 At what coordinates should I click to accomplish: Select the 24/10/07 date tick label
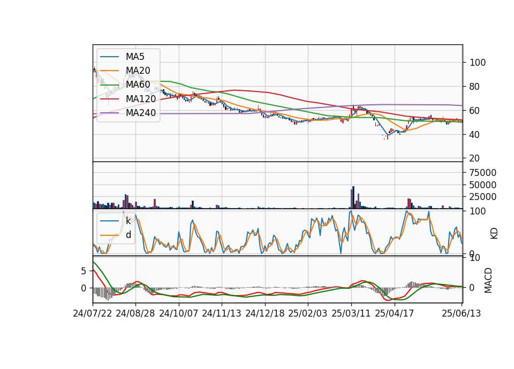coord(179,313)
